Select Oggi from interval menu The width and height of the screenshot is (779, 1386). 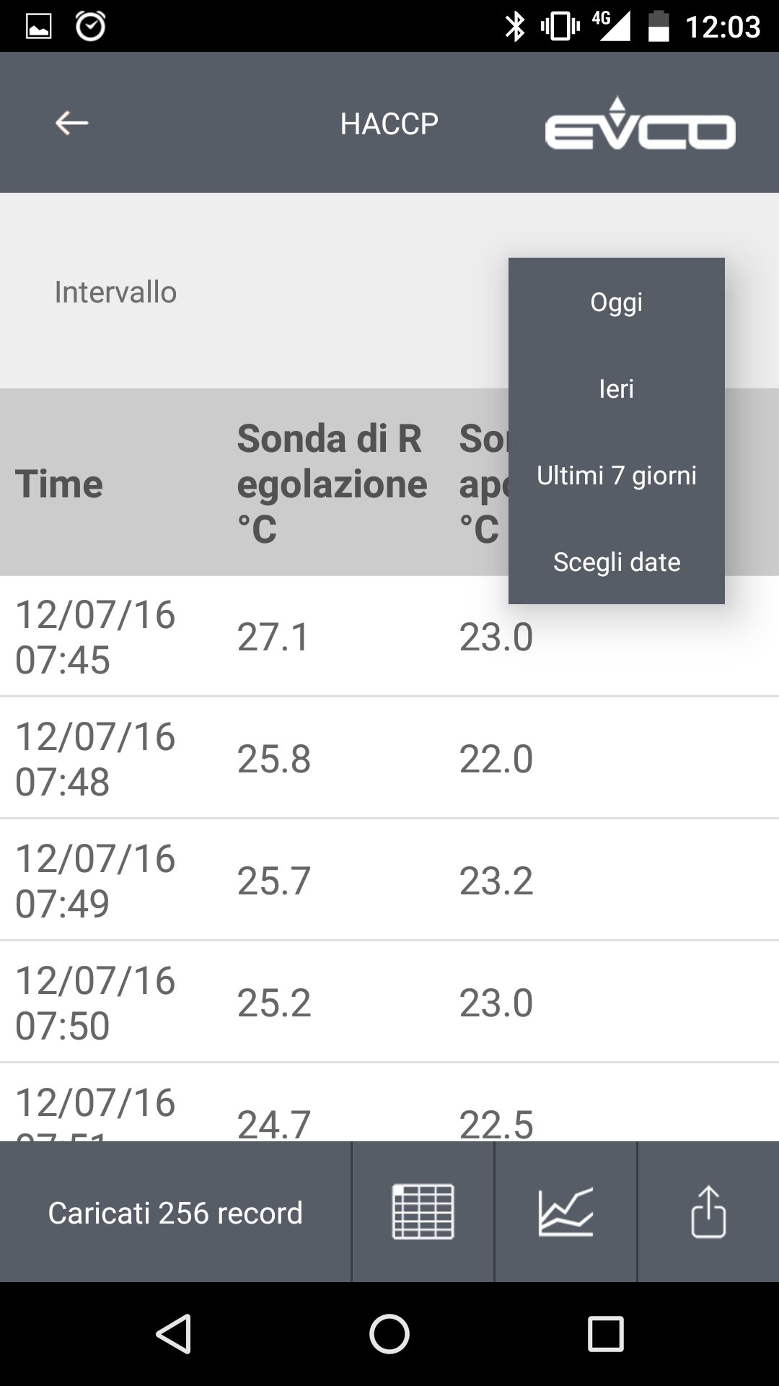[x=616, y=302]
